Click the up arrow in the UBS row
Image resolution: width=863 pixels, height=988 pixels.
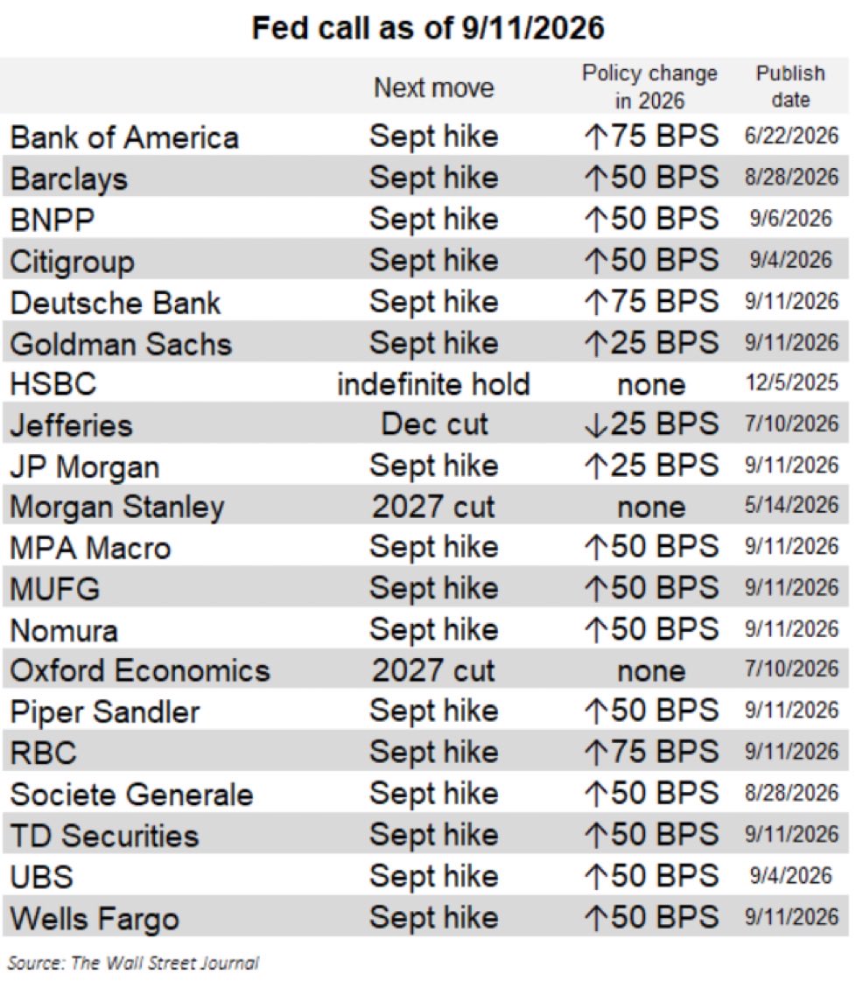point(595,876)
